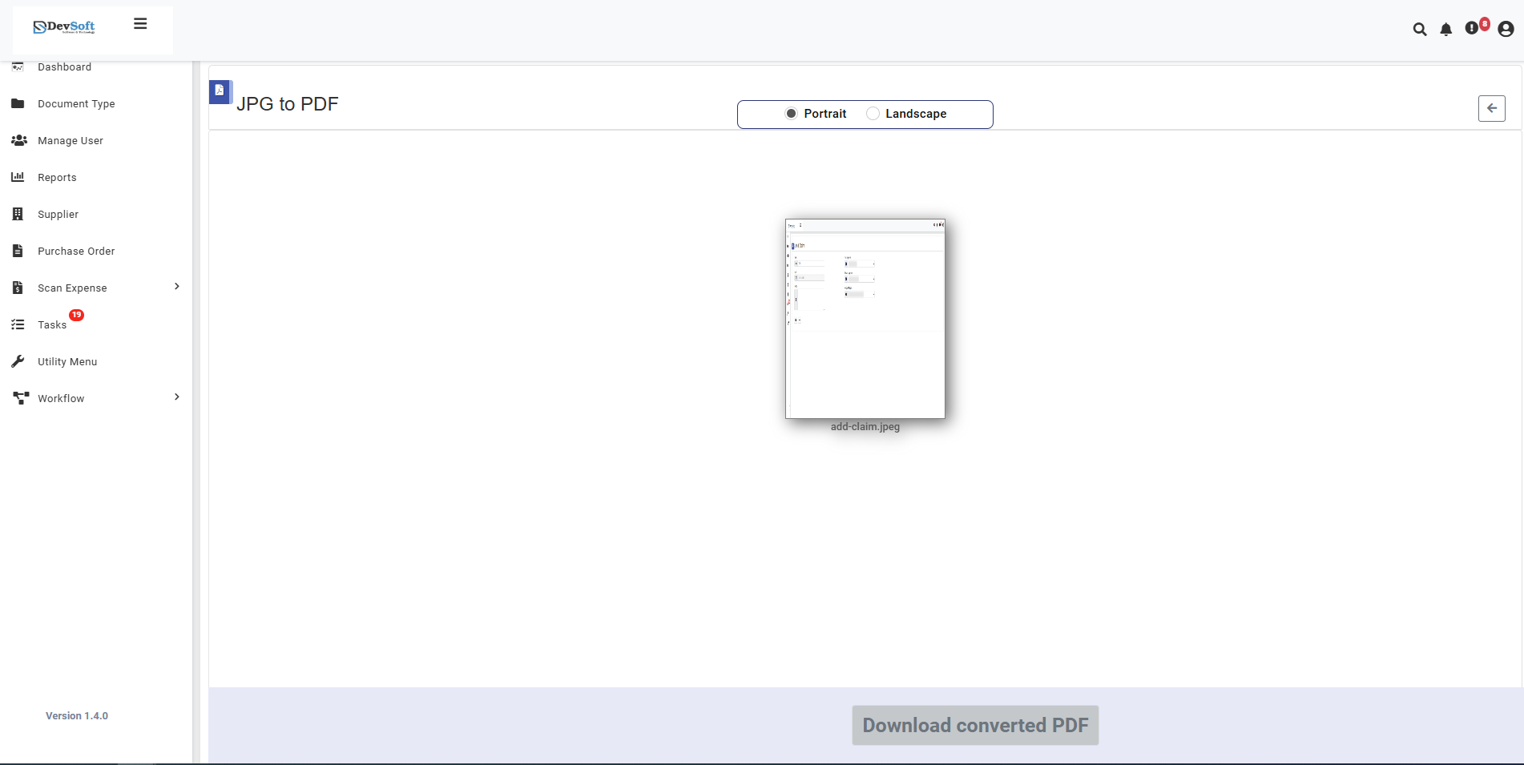1524x765 pixels.
Task: Click the alert icon showing badge 8
Action: tap(1474, 26)
